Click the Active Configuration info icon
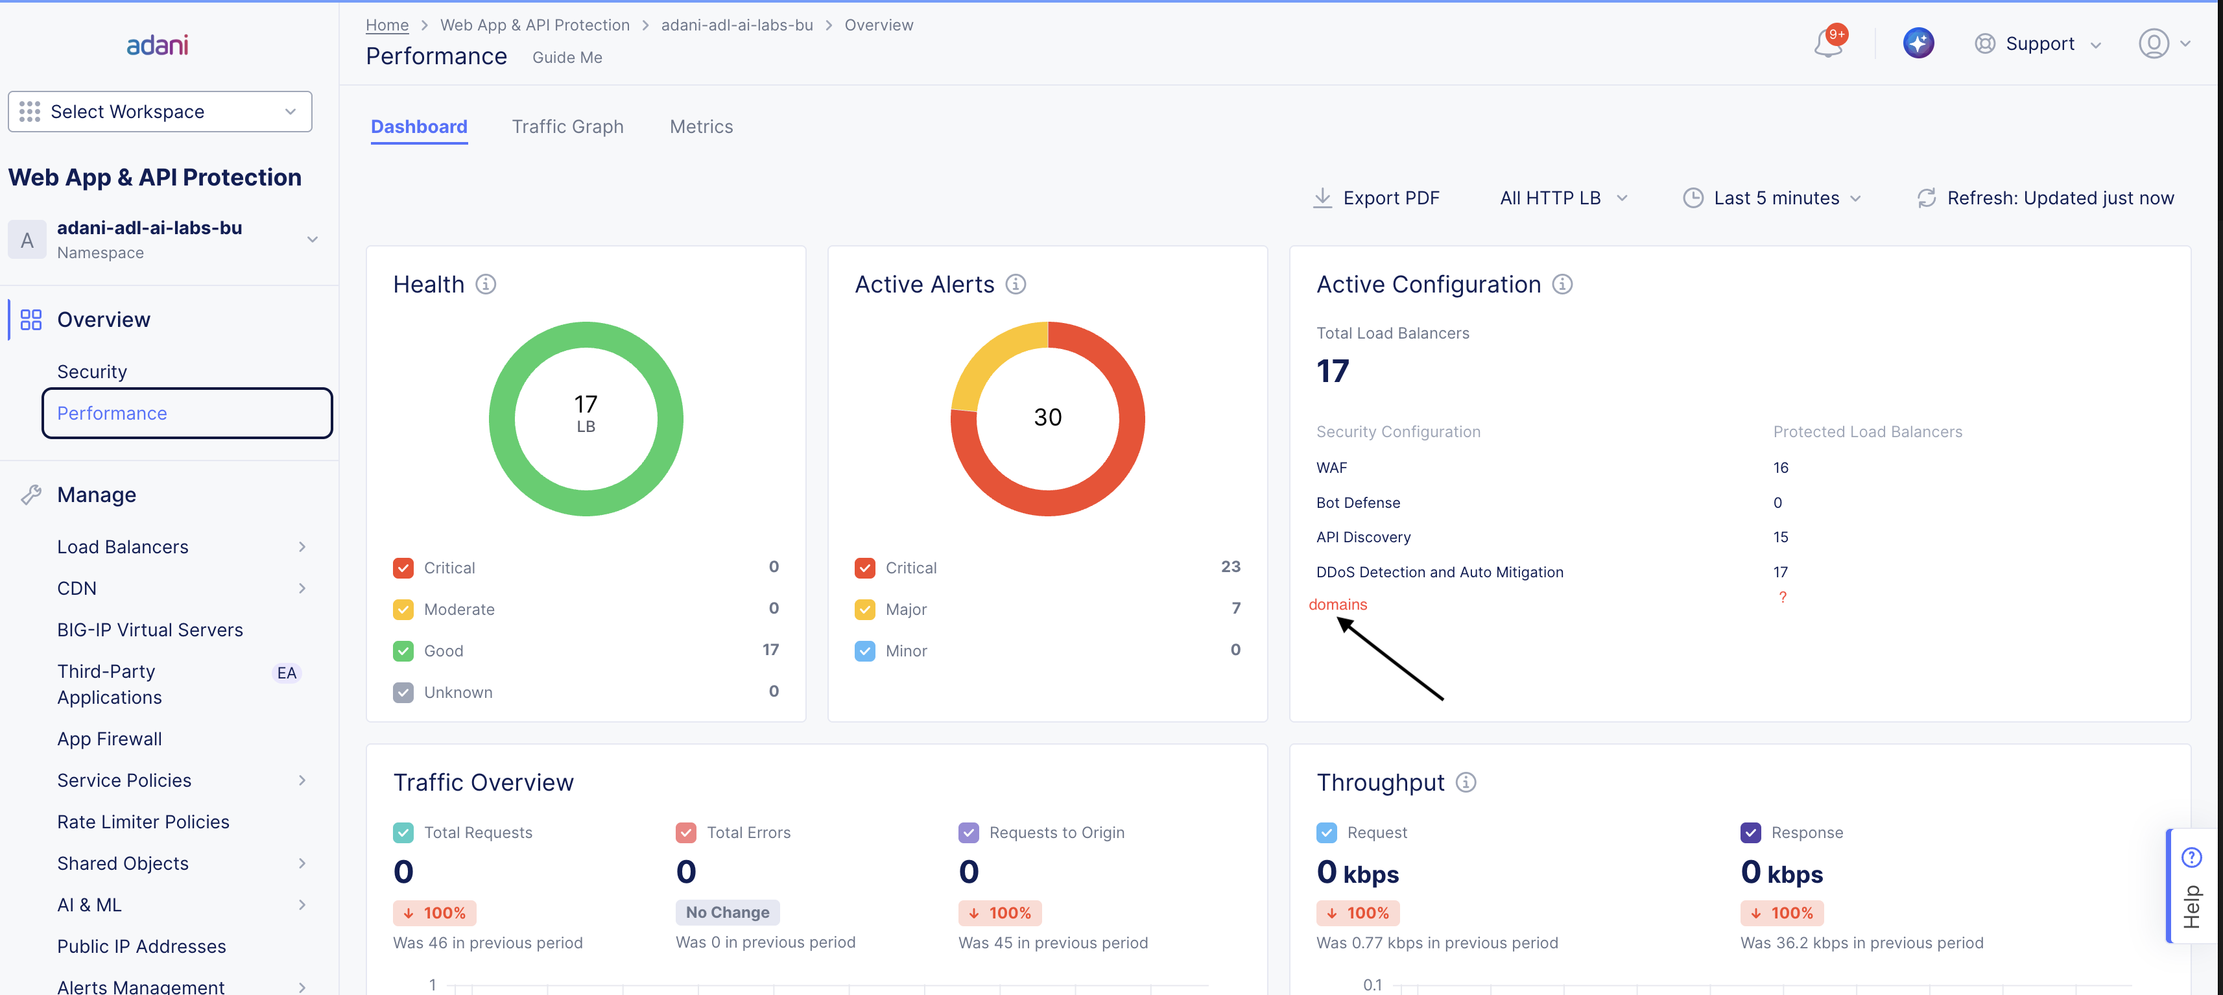 pos(1562,284)
